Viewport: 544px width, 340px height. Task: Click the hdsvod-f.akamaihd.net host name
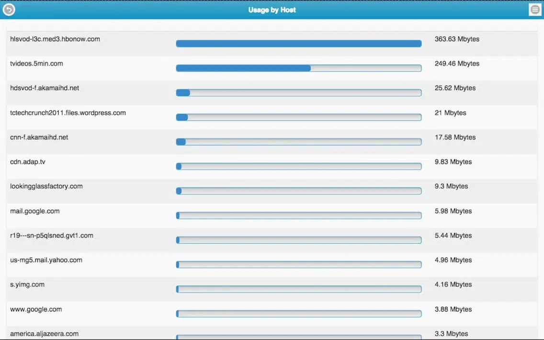tap(45, 88)
